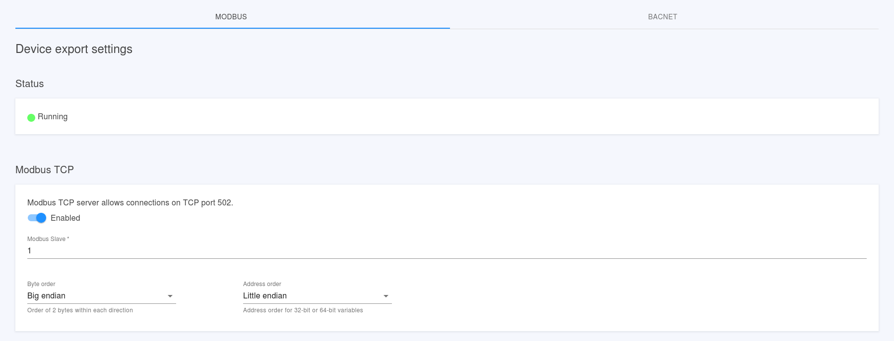
Task: Click the Modbus Slave input field
Action: (447, 251)
